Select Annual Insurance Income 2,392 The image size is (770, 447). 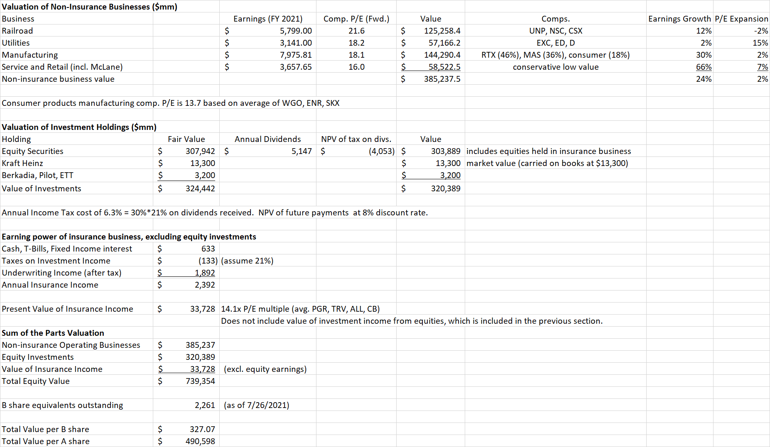205,285
